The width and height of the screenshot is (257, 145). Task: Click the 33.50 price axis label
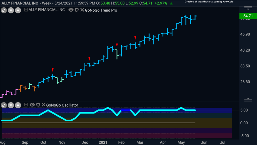[x=245, y=66]
